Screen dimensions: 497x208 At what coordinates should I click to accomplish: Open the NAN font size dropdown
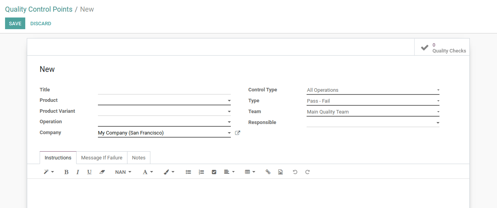pyautogui.click(x=123, y=172)
